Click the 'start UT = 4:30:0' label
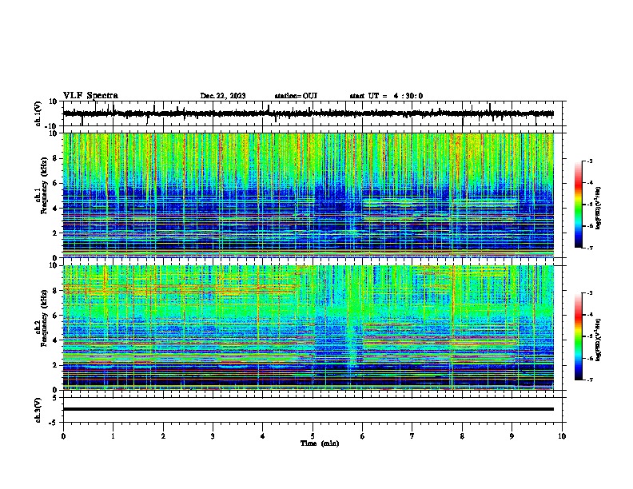This screenshot has height=489, width=633. click(386, 96)
